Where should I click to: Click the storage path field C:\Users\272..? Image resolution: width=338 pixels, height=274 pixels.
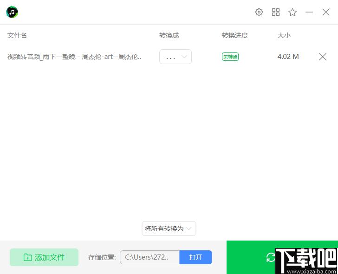click(x=149, y=257)
